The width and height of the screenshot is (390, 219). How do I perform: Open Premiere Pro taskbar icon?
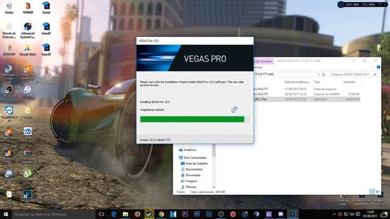pos(185,214)
